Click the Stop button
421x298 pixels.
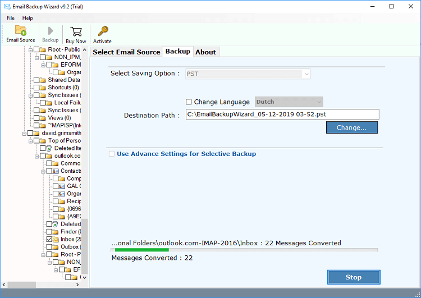click(x=353, y=277)
